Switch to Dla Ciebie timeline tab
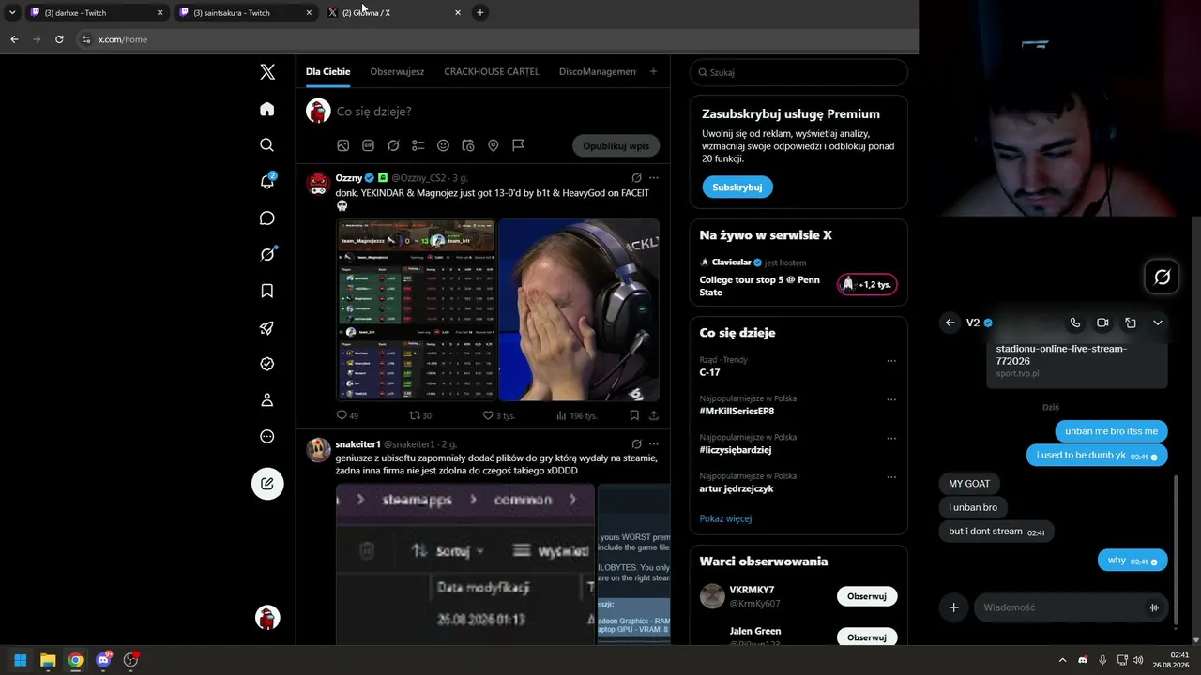Viewport: 1201px width, 675px height. click(327, 72)
